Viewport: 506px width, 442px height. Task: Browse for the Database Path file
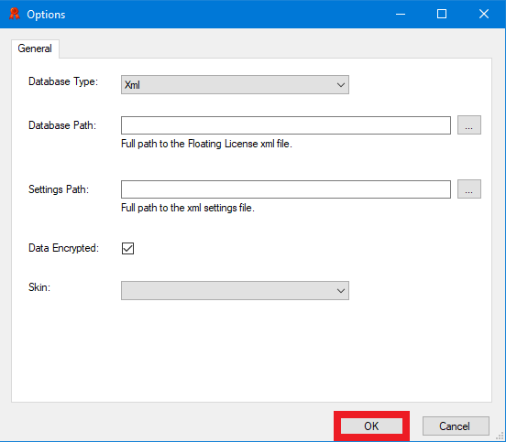pos(469,125)
